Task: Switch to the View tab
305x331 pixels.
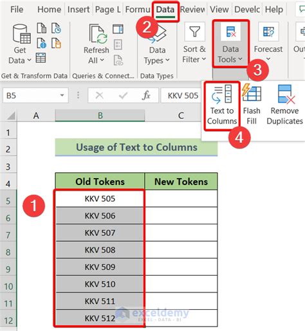Action: point(219,10)
